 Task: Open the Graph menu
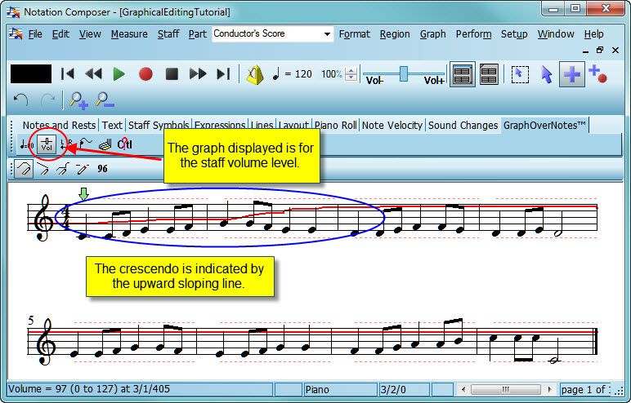point(432,34)
